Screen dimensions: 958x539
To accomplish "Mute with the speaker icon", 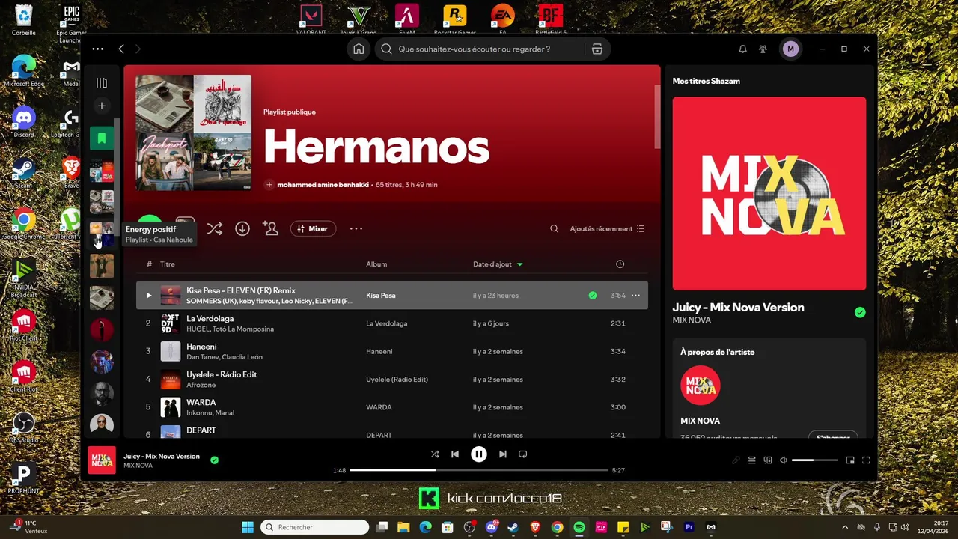I will [784, 460].
